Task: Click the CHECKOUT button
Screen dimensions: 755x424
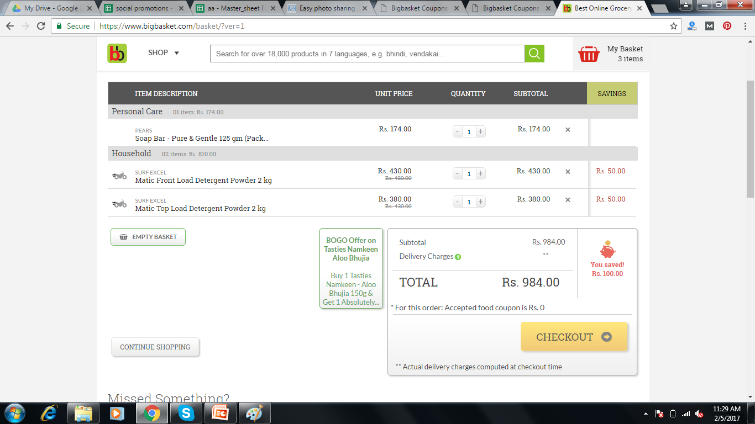Action: click(x=574, y=337)
